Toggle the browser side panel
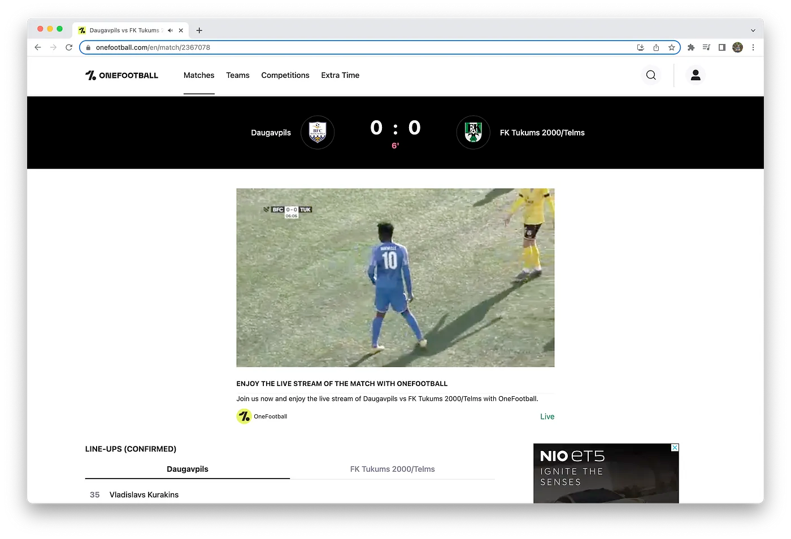 [x=722, y=47]
